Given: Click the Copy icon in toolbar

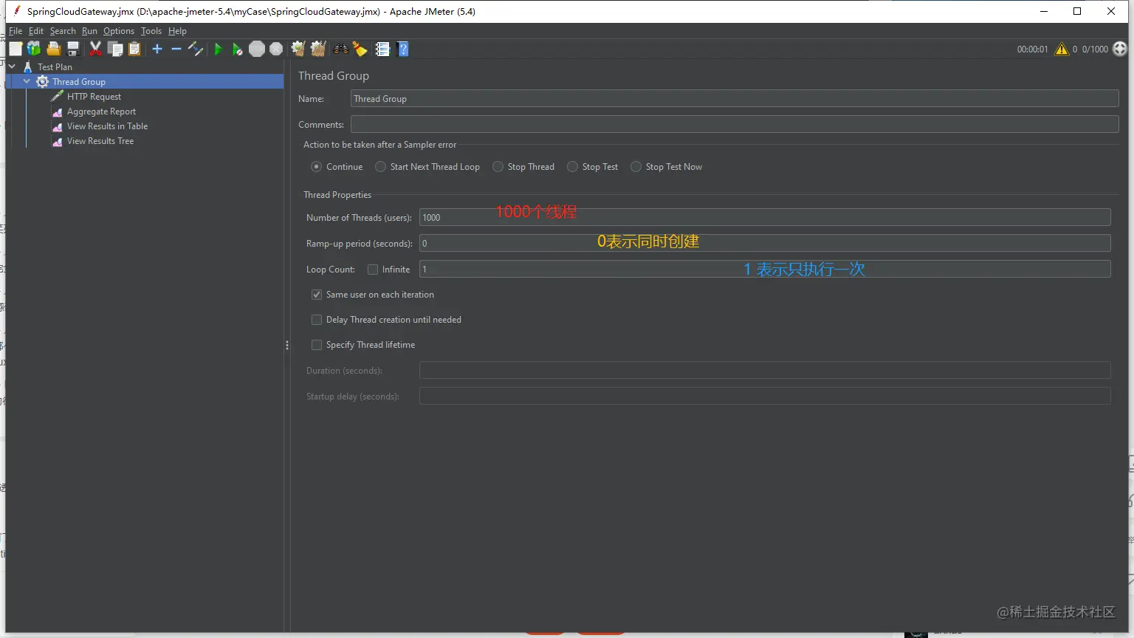Looking at the screenshot, I should [115, 49].
